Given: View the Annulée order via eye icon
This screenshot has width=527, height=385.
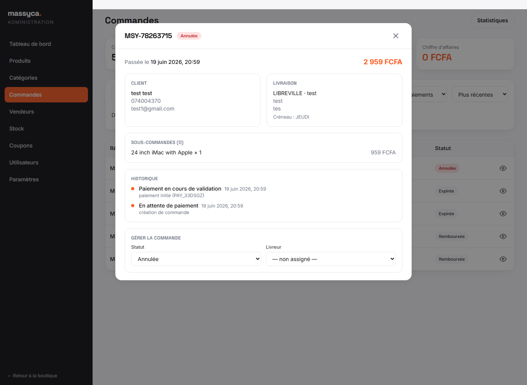Looking at the screenshot, I should pyautogui.click(x=503, y=168).
